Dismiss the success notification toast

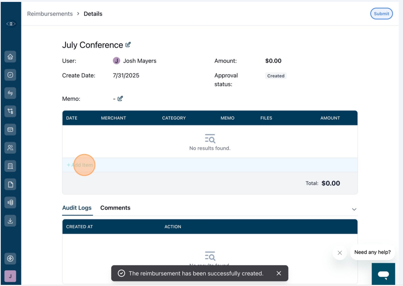(x=279, y=273)
